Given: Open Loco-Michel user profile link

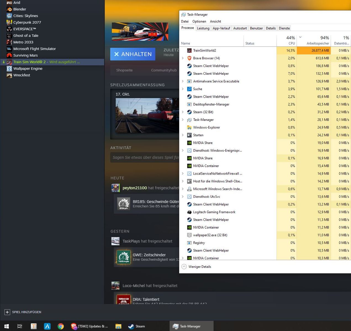Looking at the screenshot, I should [x=134, y=285].
